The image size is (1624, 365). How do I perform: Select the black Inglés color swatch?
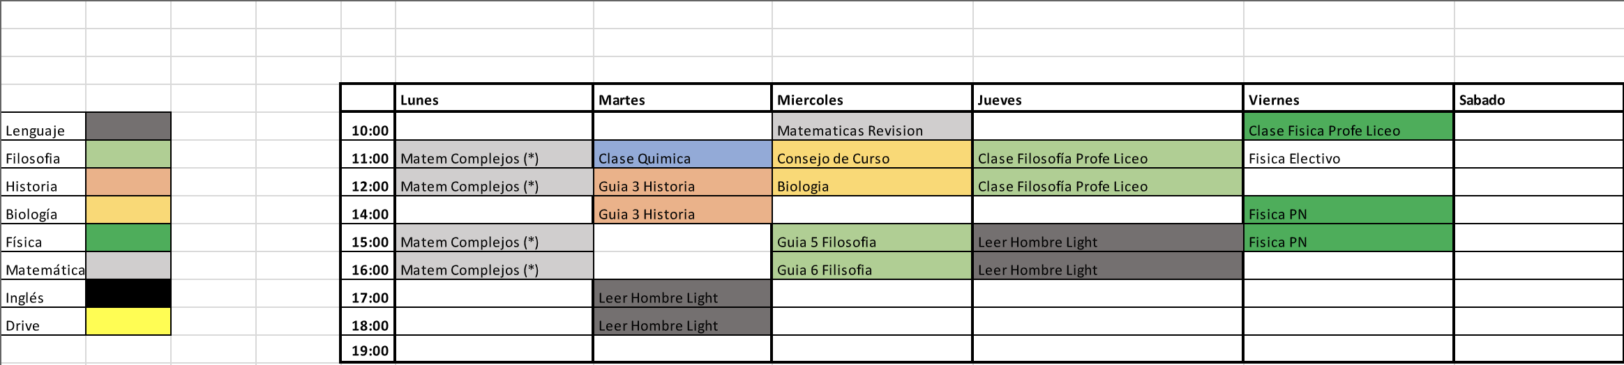128,293
